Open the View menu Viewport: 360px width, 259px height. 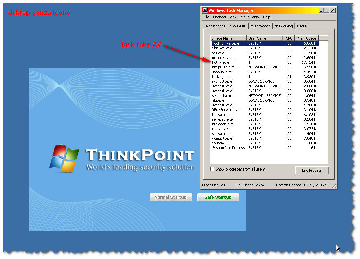coord(233,17)
